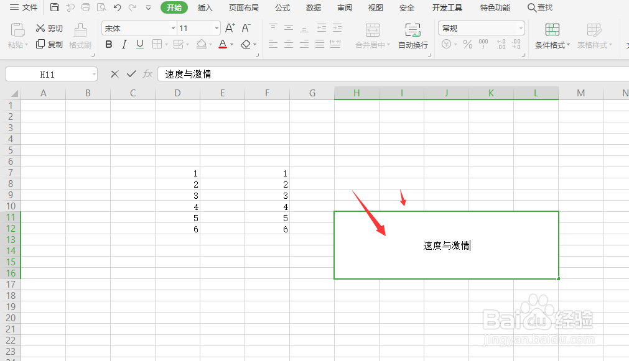Apply percentage number format
The width and height of the screenshot is (629, 361).
(468, 44)
